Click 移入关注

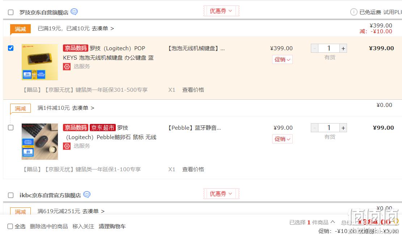pyautogui.click(x=83, y=226)
